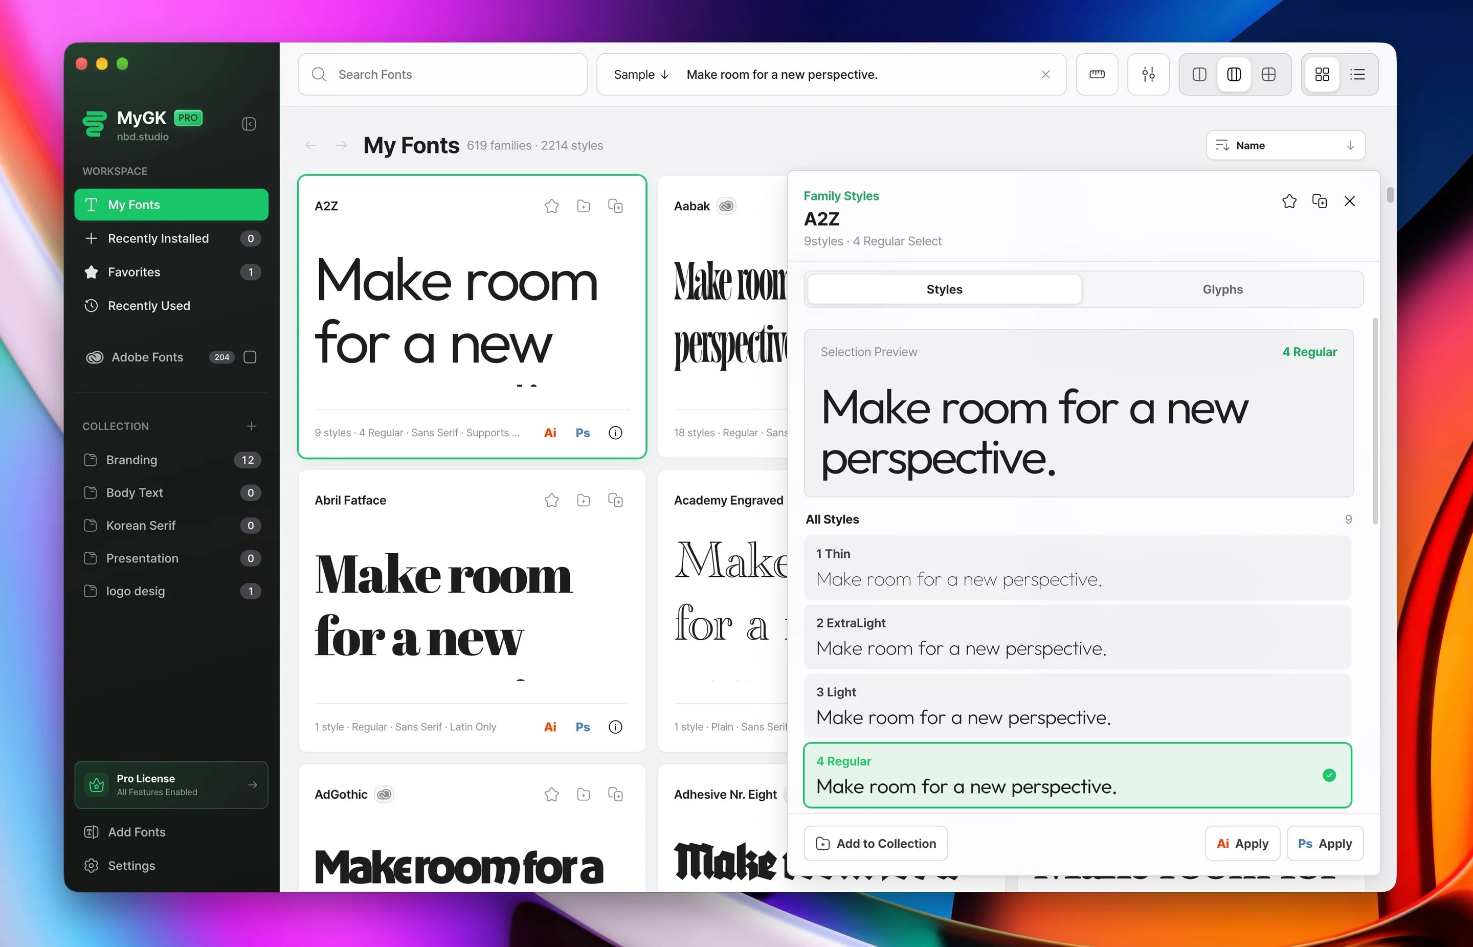
Task: Open Favorites in the sidebar
Action: pyautogui.click(x=171, y=273)
